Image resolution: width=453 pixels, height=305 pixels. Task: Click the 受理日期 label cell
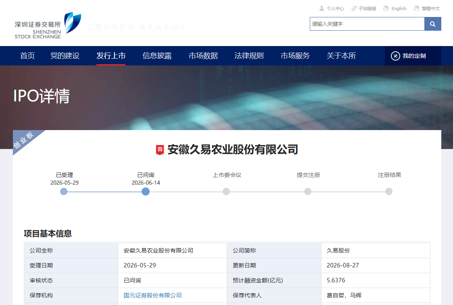click(71, 265)
